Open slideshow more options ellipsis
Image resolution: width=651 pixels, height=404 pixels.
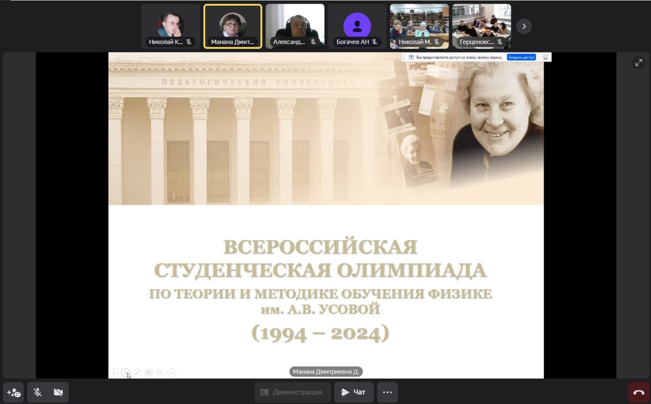tap(171, 373)
